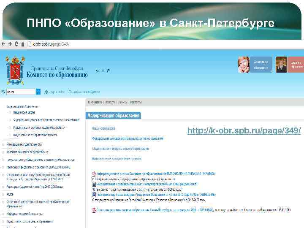Open the blue 'Дошкольное образование' banner

pos(261,65)
